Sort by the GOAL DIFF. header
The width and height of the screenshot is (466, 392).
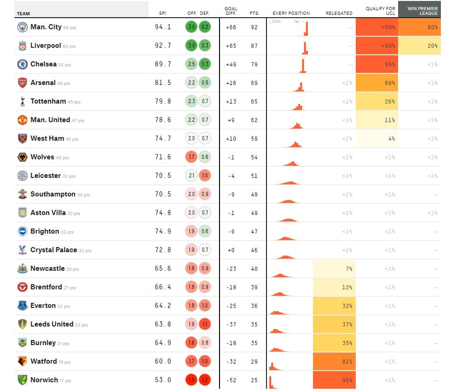coord(231,11)
